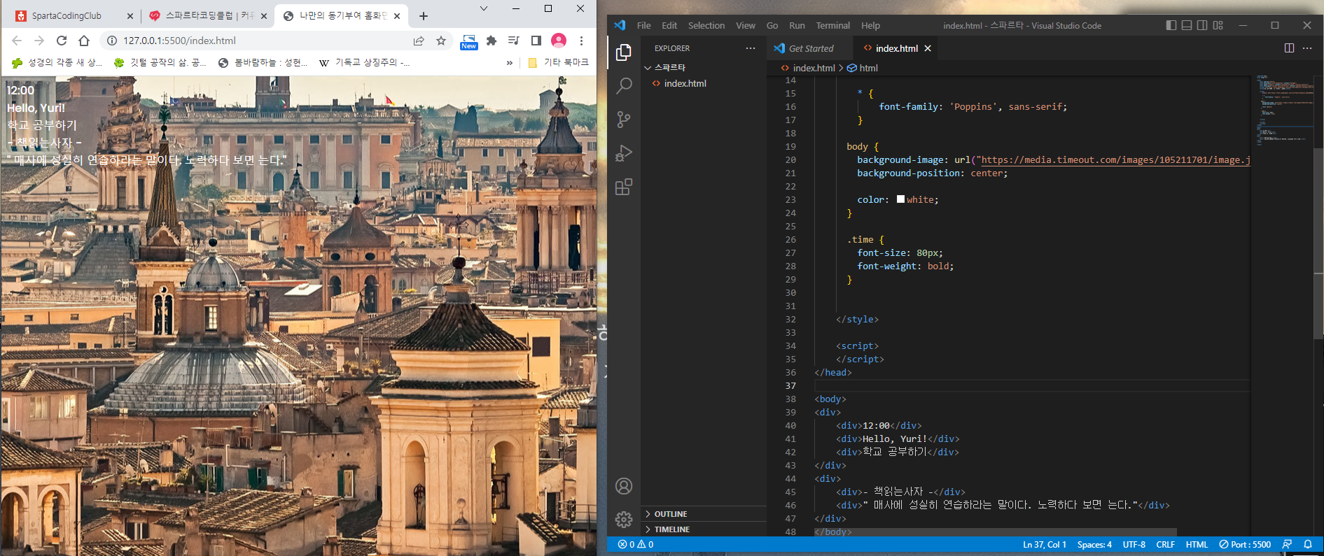Open the Manage gear menu in VS Code

(x=623, y=519)
